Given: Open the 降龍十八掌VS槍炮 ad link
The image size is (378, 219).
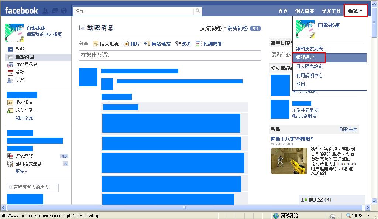Looking at the screenshot, I should coord(292,139).
